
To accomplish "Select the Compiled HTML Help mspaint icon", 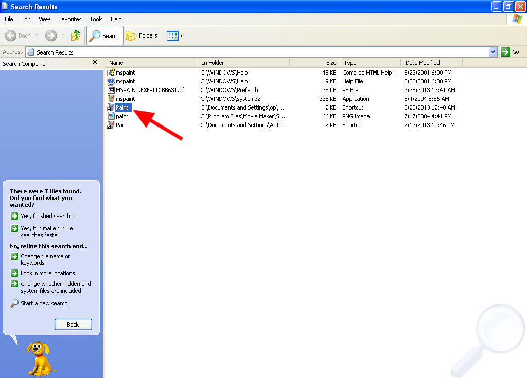I will [x=111, y=72].
